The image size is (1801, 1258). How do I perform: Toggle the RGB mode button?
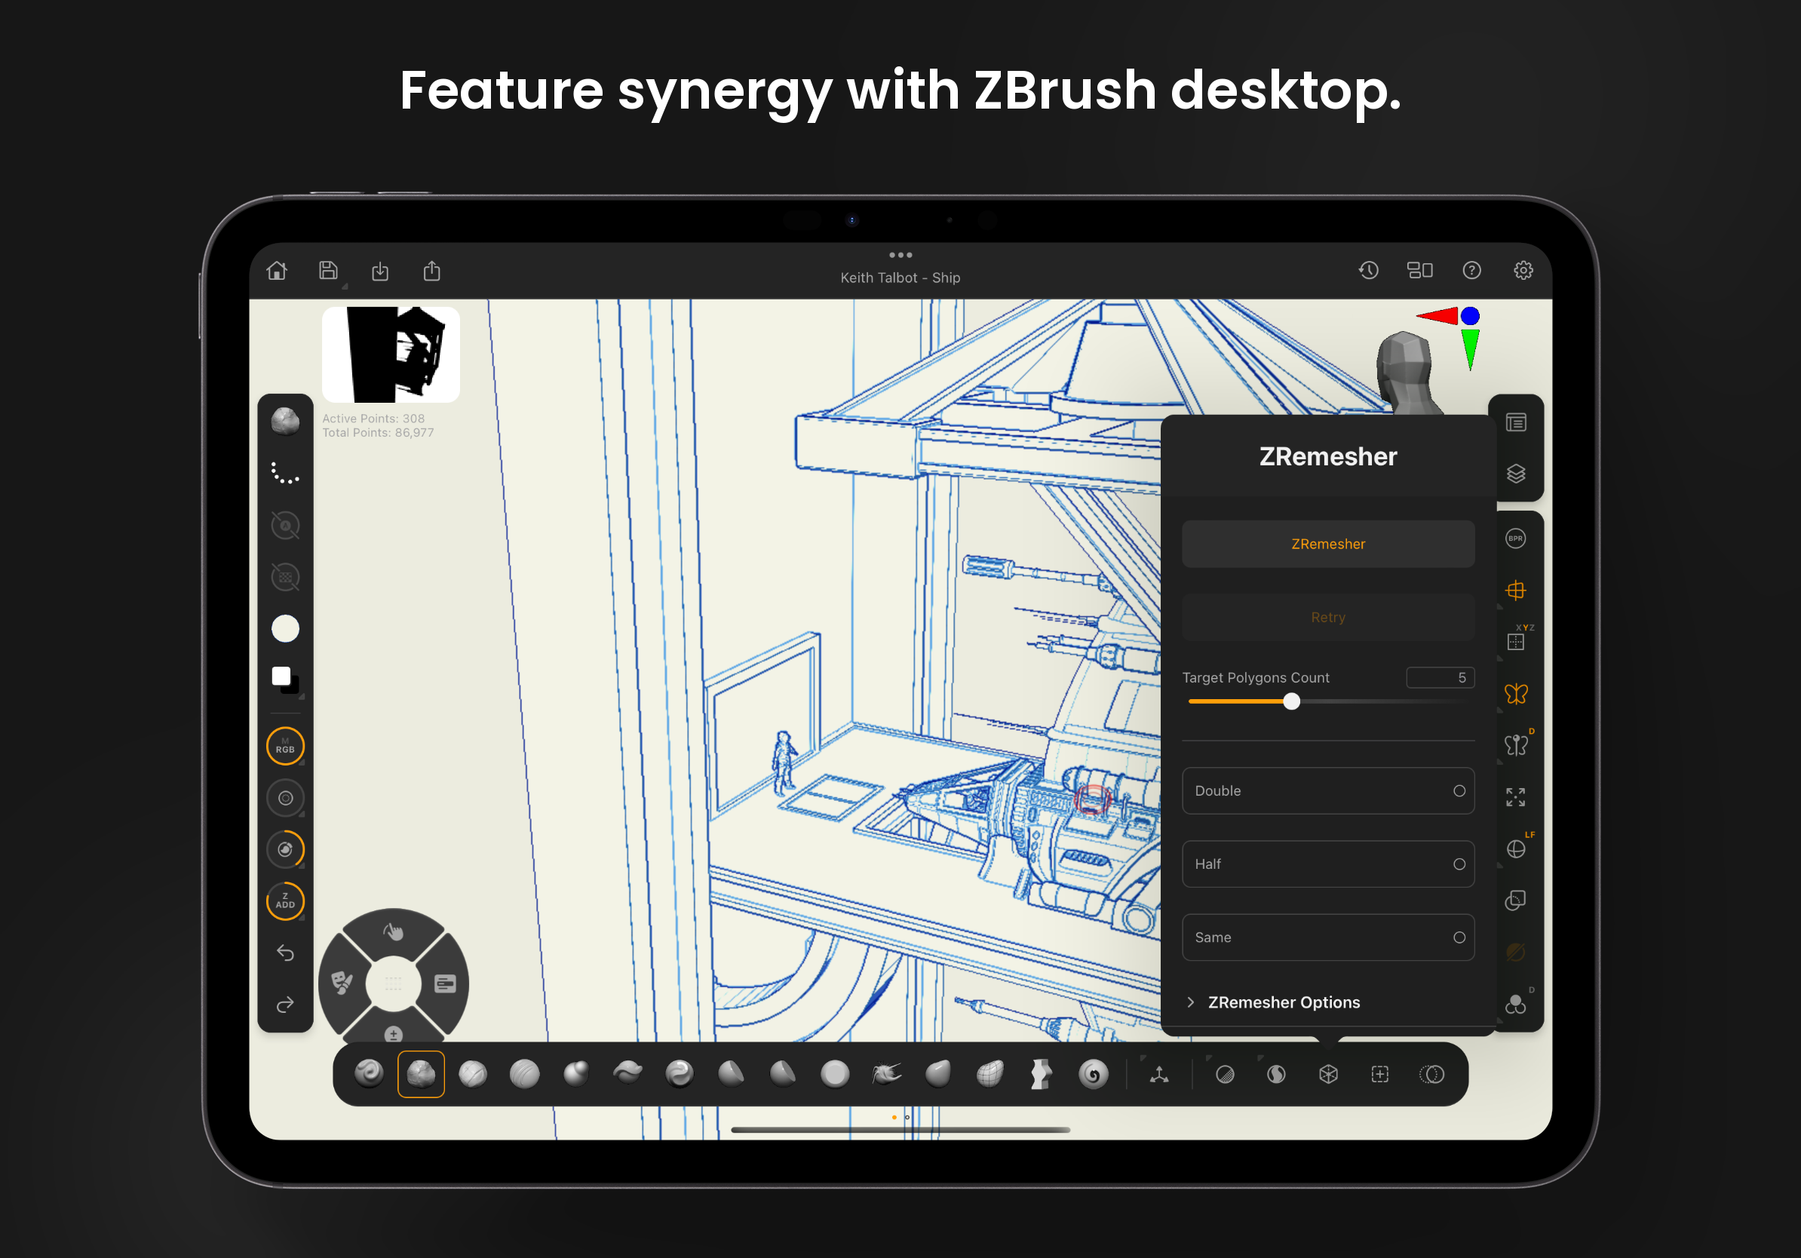[x=286, y=746]
